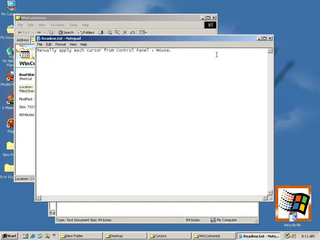The height and width of the screenshot is (240, 320).
Task: Go up one folder level
Action: click(50, 32)
